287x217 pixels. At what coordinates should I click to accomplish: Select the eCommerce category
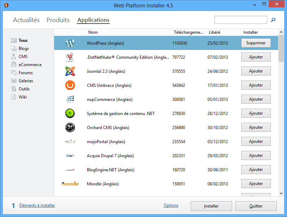click(30, 65)
